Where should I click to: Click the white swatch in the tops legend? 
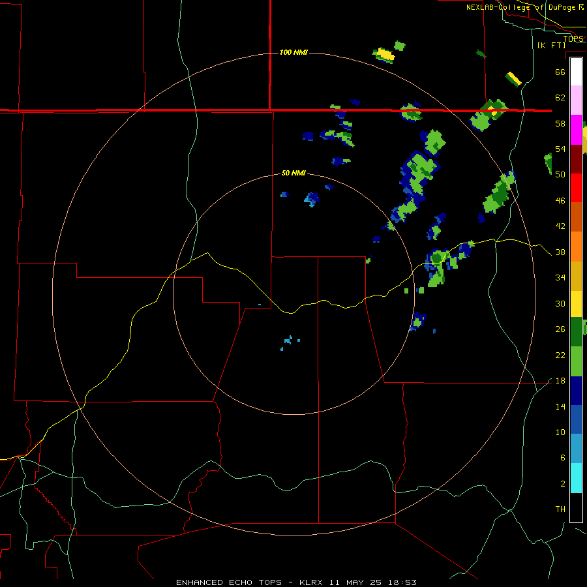[x=576, y=72]
